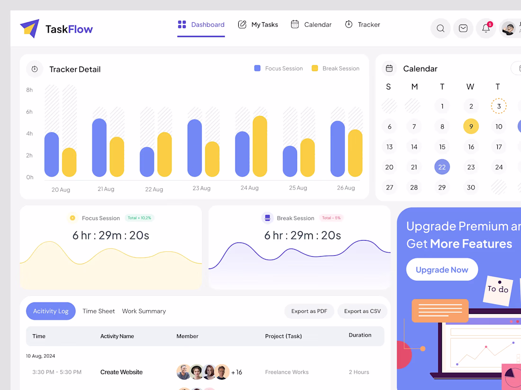The width and height of the screenshot is (521, 390).
Task: Click the Upgrade Now button
Action: (x=442, y=269)
